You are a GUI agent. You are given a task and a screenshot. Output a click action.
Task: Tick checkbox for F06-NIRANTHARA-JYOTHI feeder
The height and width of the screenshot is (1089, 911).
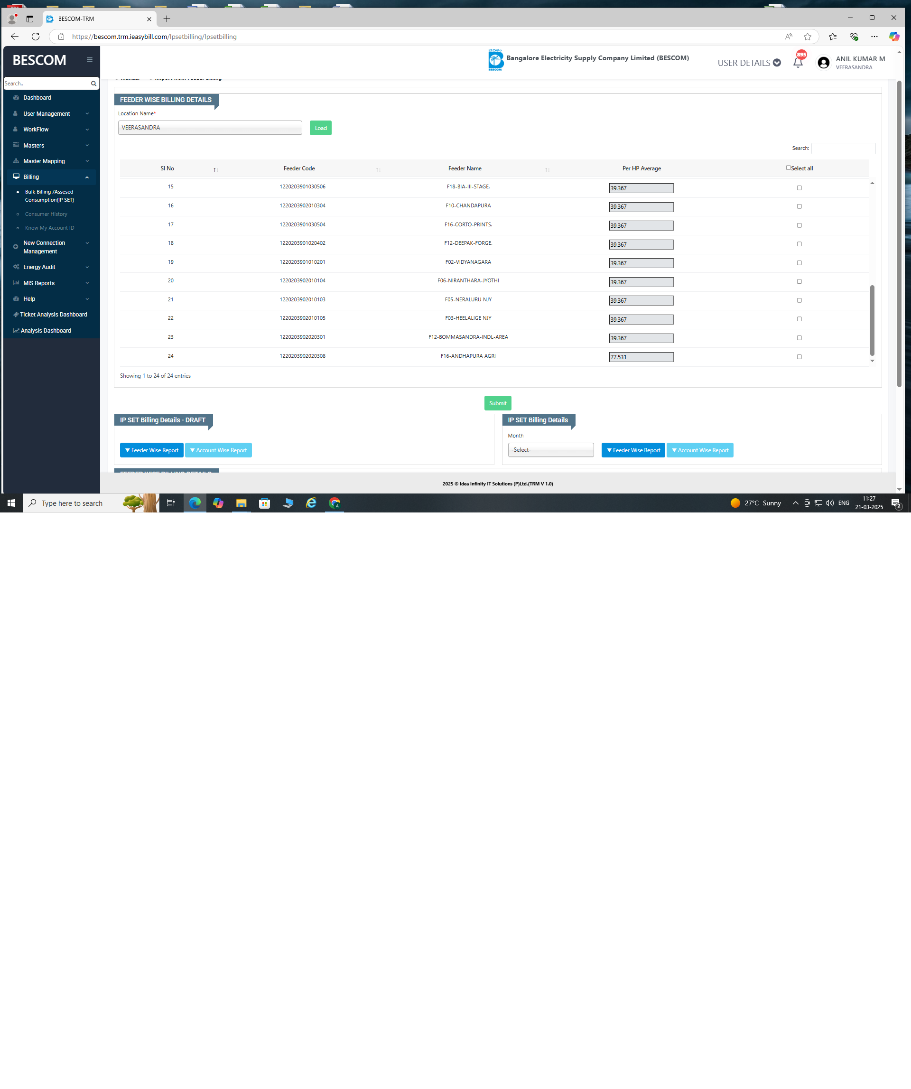click(799, 281)
